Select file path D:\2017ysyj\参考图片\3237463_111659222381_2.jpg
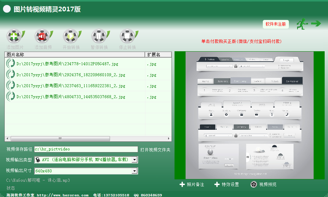Viewport: 328px width, 197px height. tap(71, 86)
